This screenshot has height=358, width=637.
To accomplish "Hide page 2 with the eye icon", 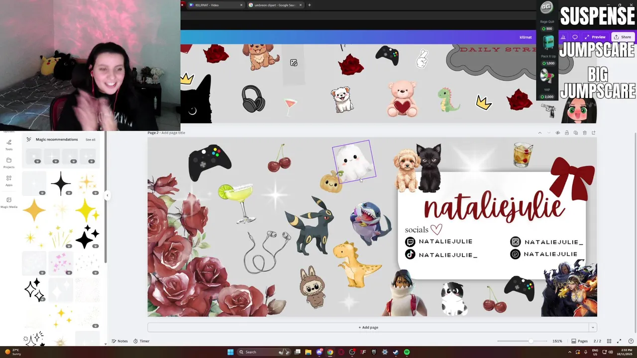I will 557,133.
